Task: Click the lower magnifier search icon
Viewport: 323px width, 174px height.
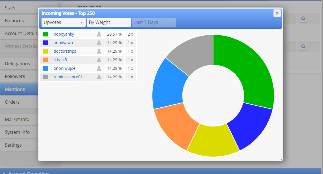Action: [303, 46]
